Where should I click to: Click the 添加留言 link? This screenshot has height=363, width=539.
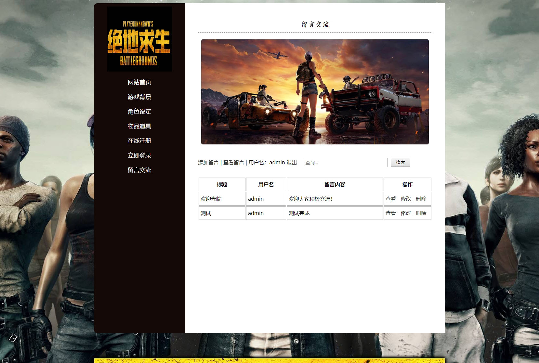(x=208, y=163)
